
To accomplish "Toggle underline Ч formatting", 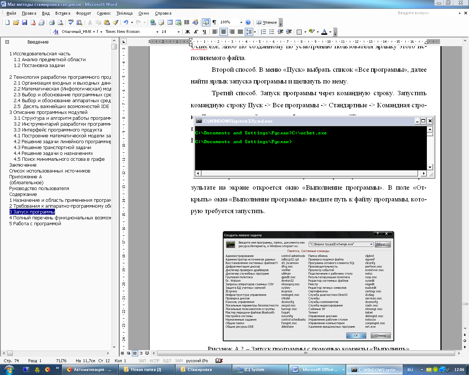I will click(204, 32).
